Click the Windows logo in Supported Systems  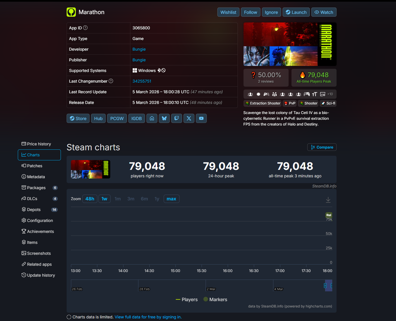(x=135, y=70)
